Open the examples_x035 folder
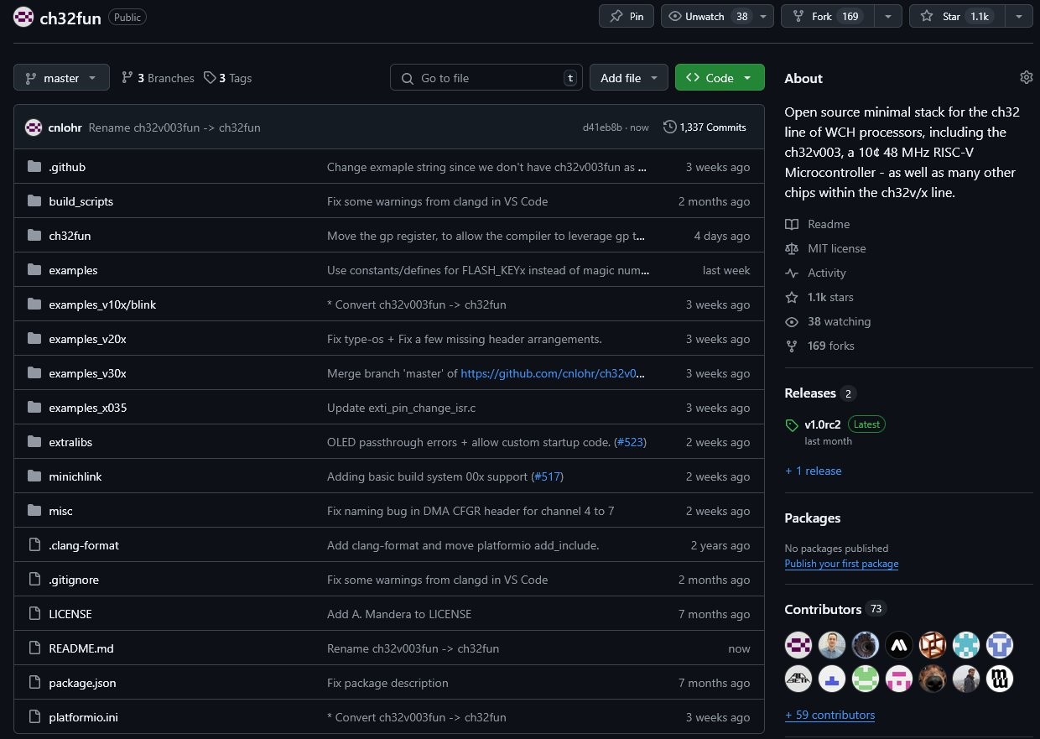The width and height of the screenshot is (1040, 739). pos(87,408)
